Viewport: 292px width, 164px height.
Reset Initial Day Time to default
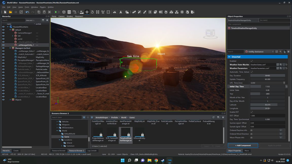[286, 87]
